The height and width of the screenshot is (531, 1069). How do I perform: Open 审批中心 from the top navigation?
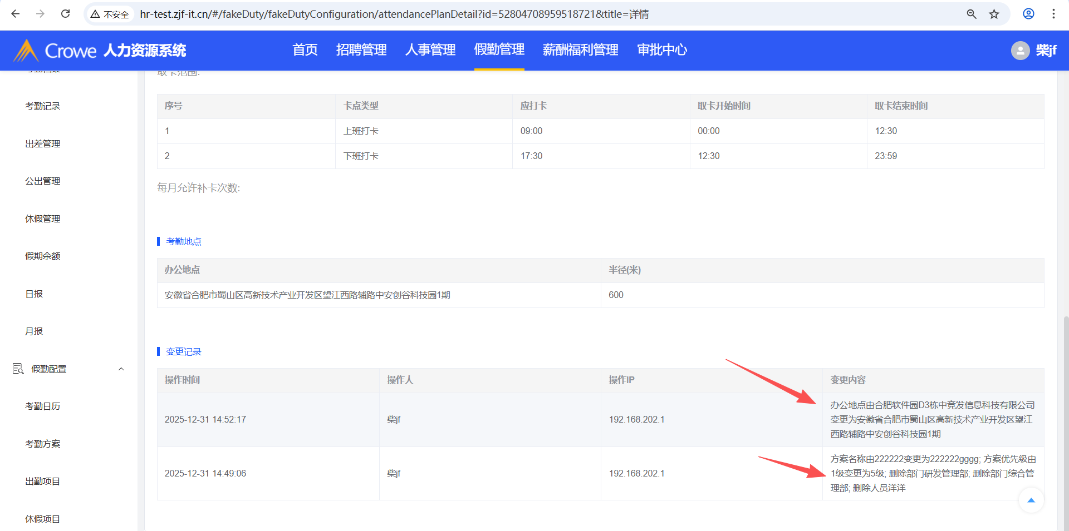coord(662,50)
